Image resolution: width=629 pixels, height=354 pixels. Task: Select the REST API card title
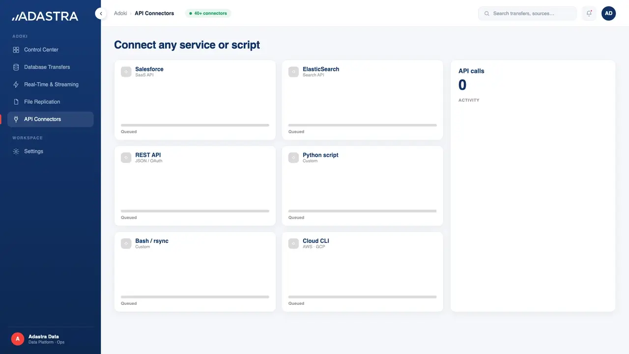pyautogui.click(x=148, y=155)
